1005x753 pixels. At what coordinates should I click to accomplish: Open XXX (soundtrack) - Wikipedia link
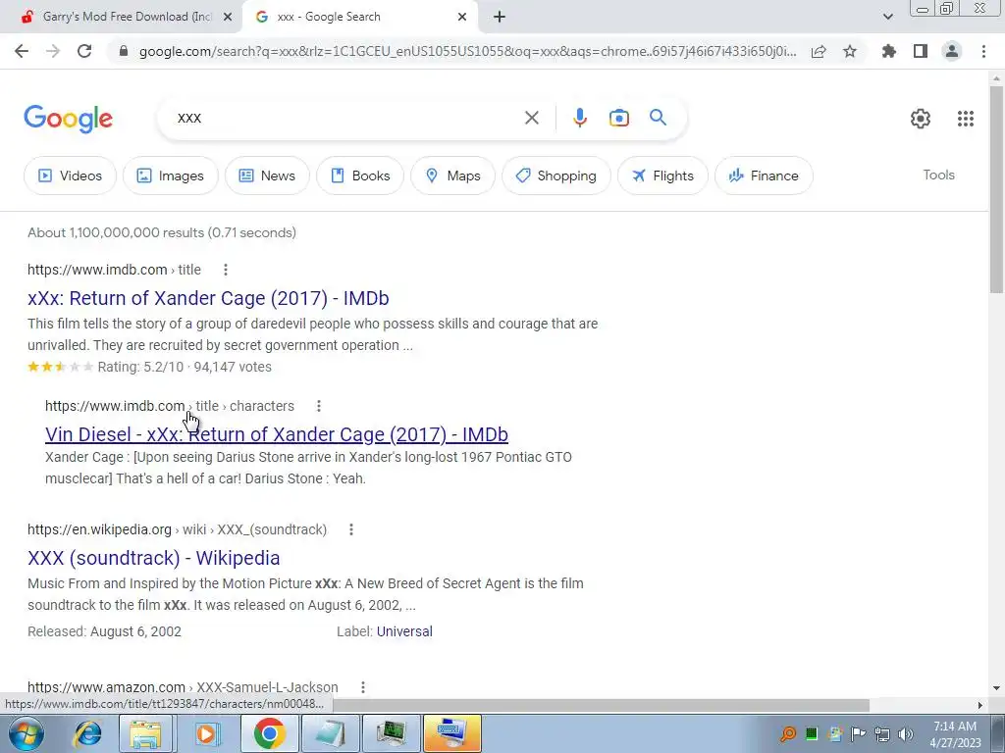pyautogui.click(x=154, y=558)
